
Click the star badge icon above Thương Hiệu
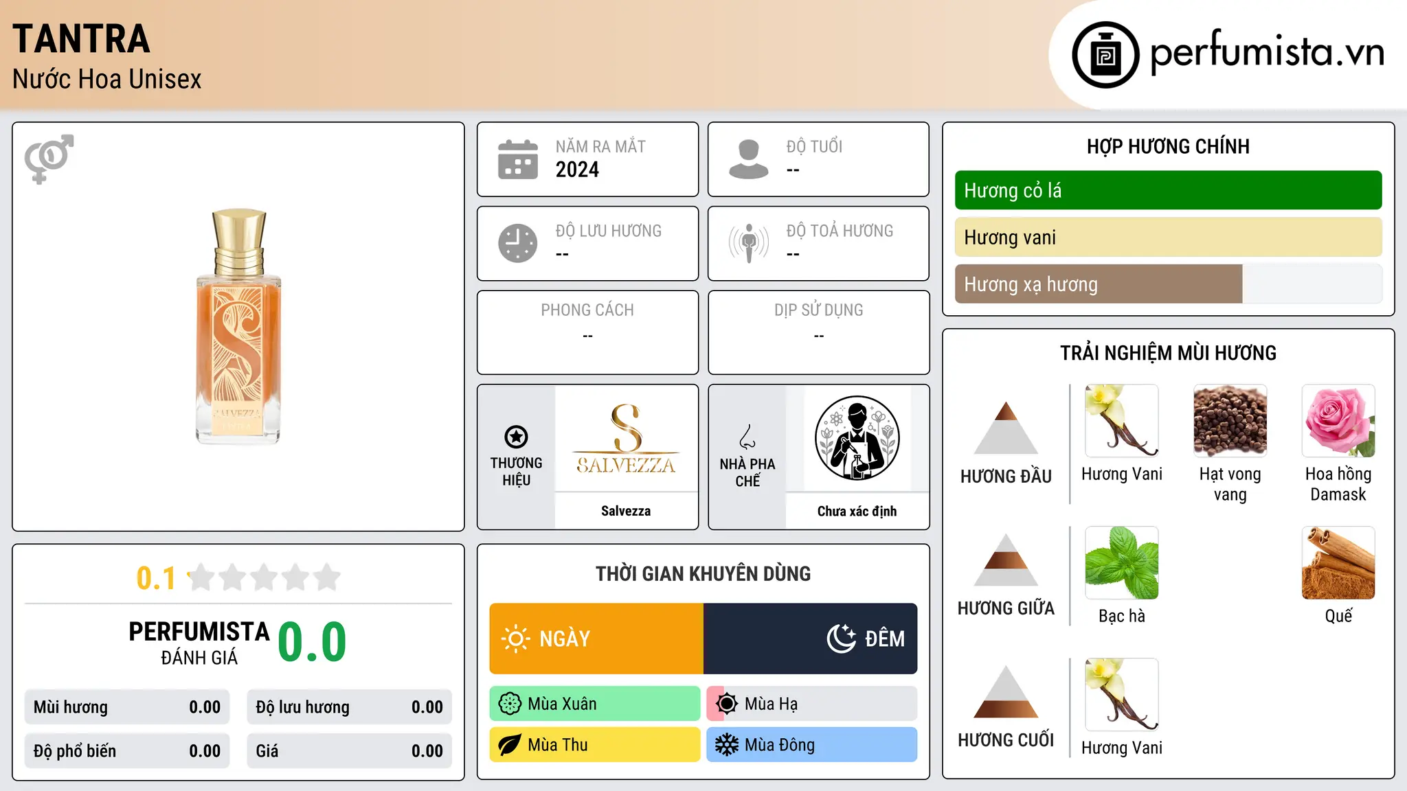click(x=516, y=437)
